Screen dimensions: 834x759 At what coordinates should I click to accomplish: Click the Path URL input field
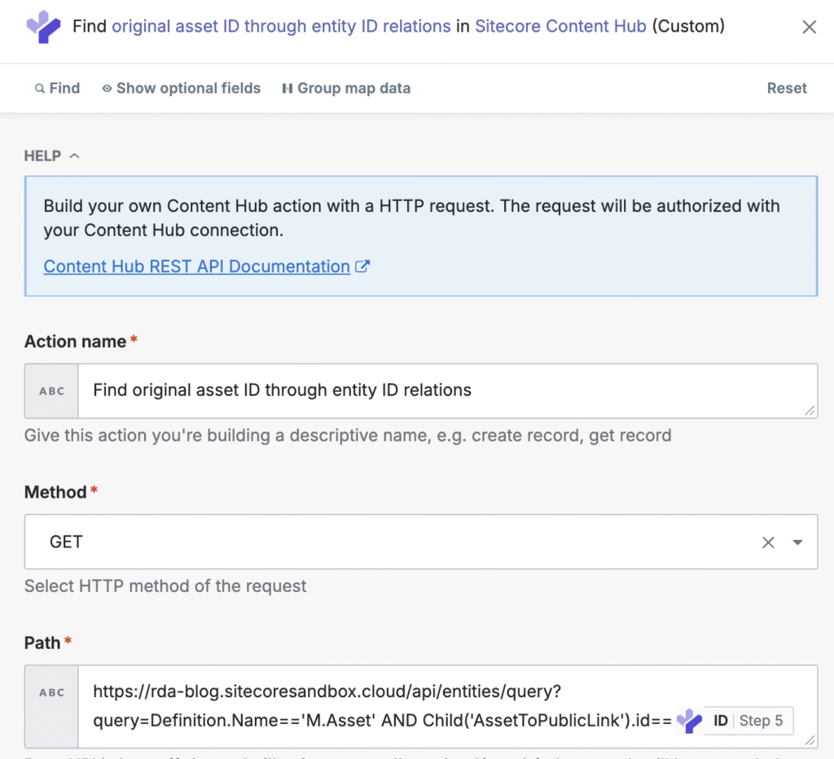pyautogui.click(x=447, y=706)
